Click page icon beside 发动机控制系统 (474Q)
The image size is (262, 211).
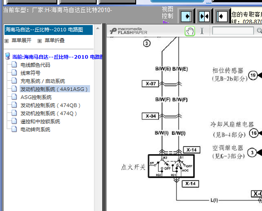click(x=14, y=113)
